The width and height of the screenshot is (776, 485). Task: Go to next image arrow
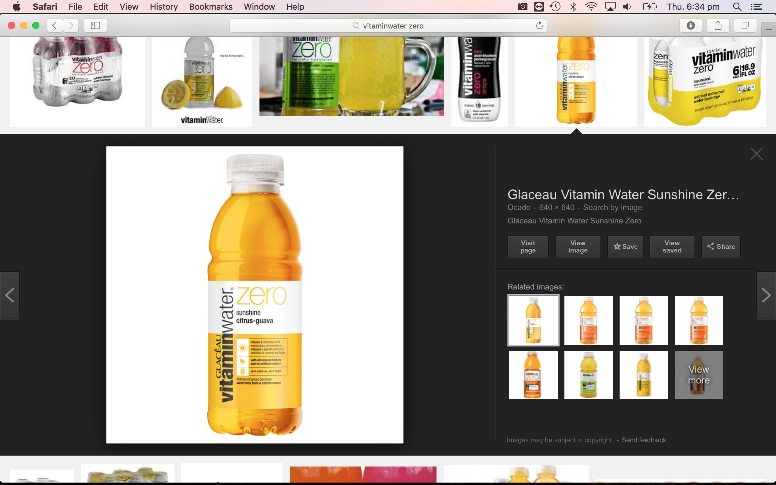766,296
